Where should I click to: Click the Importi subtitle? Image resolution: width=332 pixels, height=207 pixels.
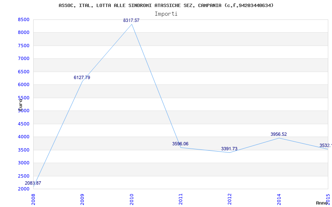[166, 14]
